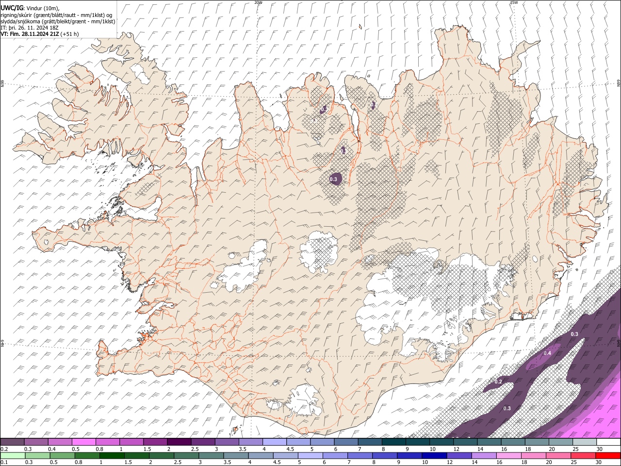The width and height of the screenshot is (621, 466).
Task: Pick lower legend dark green swatch between 1 and 1.5
Action: pyautogui.click(x=112, y=456)
